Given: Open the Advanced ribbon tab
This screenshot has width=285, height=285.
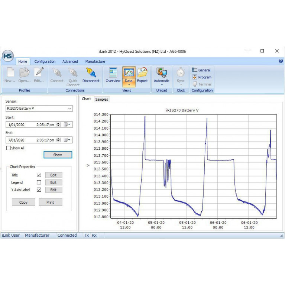Looking at the screenshot, I should click(x=70, y=61).
